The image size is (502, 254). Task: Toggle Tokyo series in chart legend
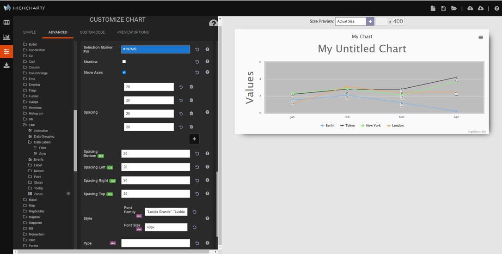pyautogui.click(x=347, y=126)
